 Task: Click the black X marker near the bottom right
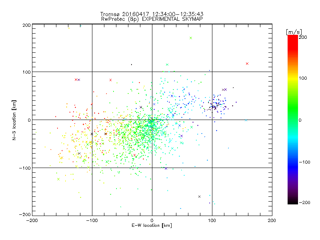point(199,196)
